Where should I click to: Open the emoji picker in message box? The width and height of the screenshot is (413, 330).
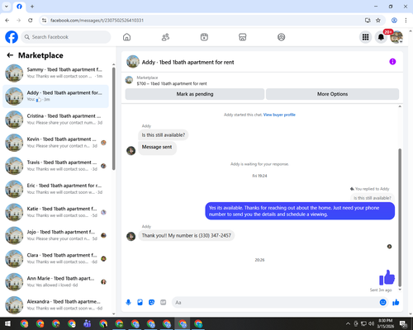382,303
